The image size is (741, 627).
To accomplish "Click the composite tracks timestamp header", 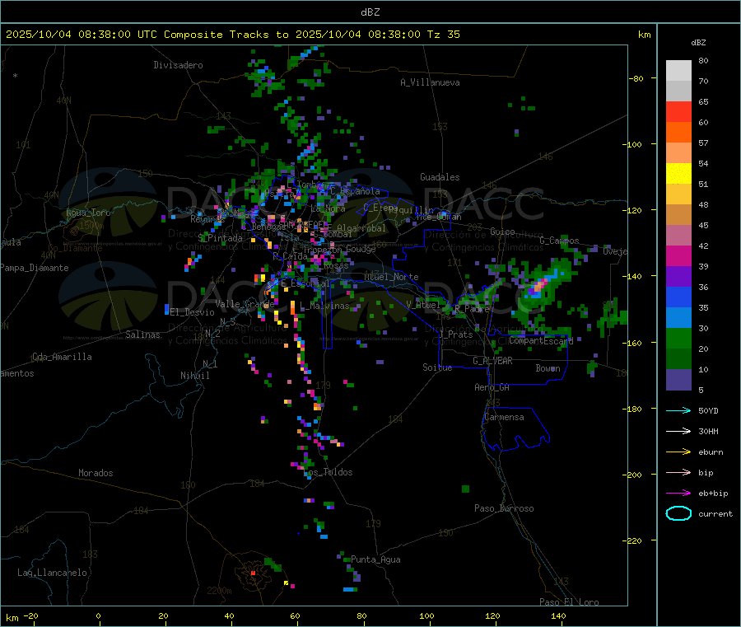I will click(232, 35).
